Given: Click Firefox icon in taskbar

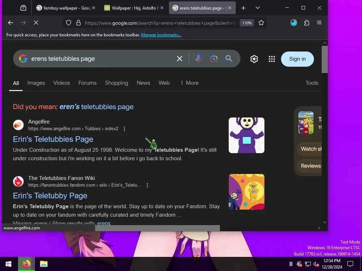Looking at the screenshot, I should pyautogui.click(x=27, y=264).
